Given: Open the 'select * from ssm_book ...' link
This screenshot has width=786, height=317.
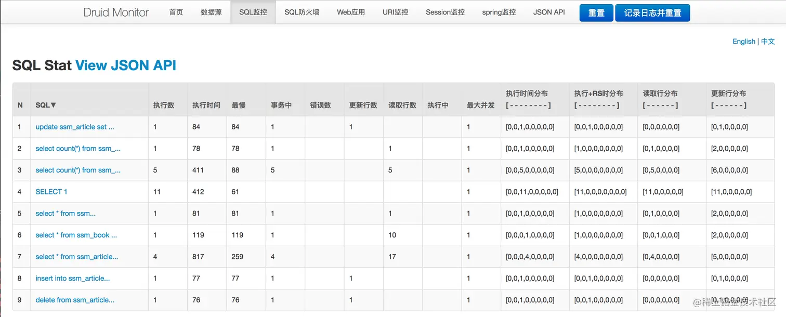Looking at the screenshot, I should coord(76,235).
